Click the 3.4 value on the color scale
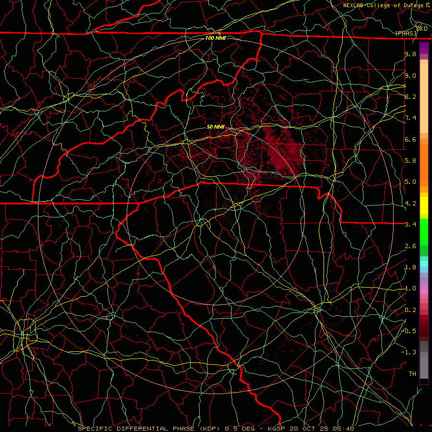This screenshot has height=432, width=432. (410, 225)
